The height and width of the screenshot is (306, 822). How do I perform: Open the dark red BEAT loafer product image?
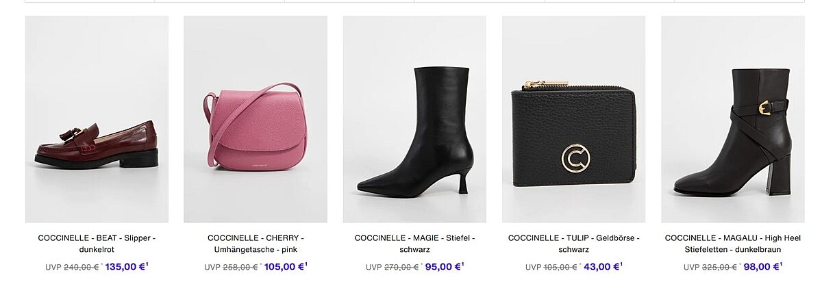click(x=97, y=120)
